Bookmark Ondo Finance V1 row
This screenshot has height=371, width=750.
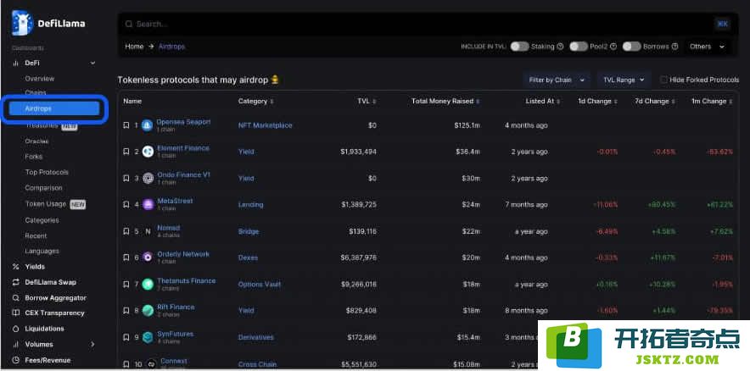click(126, 178)
